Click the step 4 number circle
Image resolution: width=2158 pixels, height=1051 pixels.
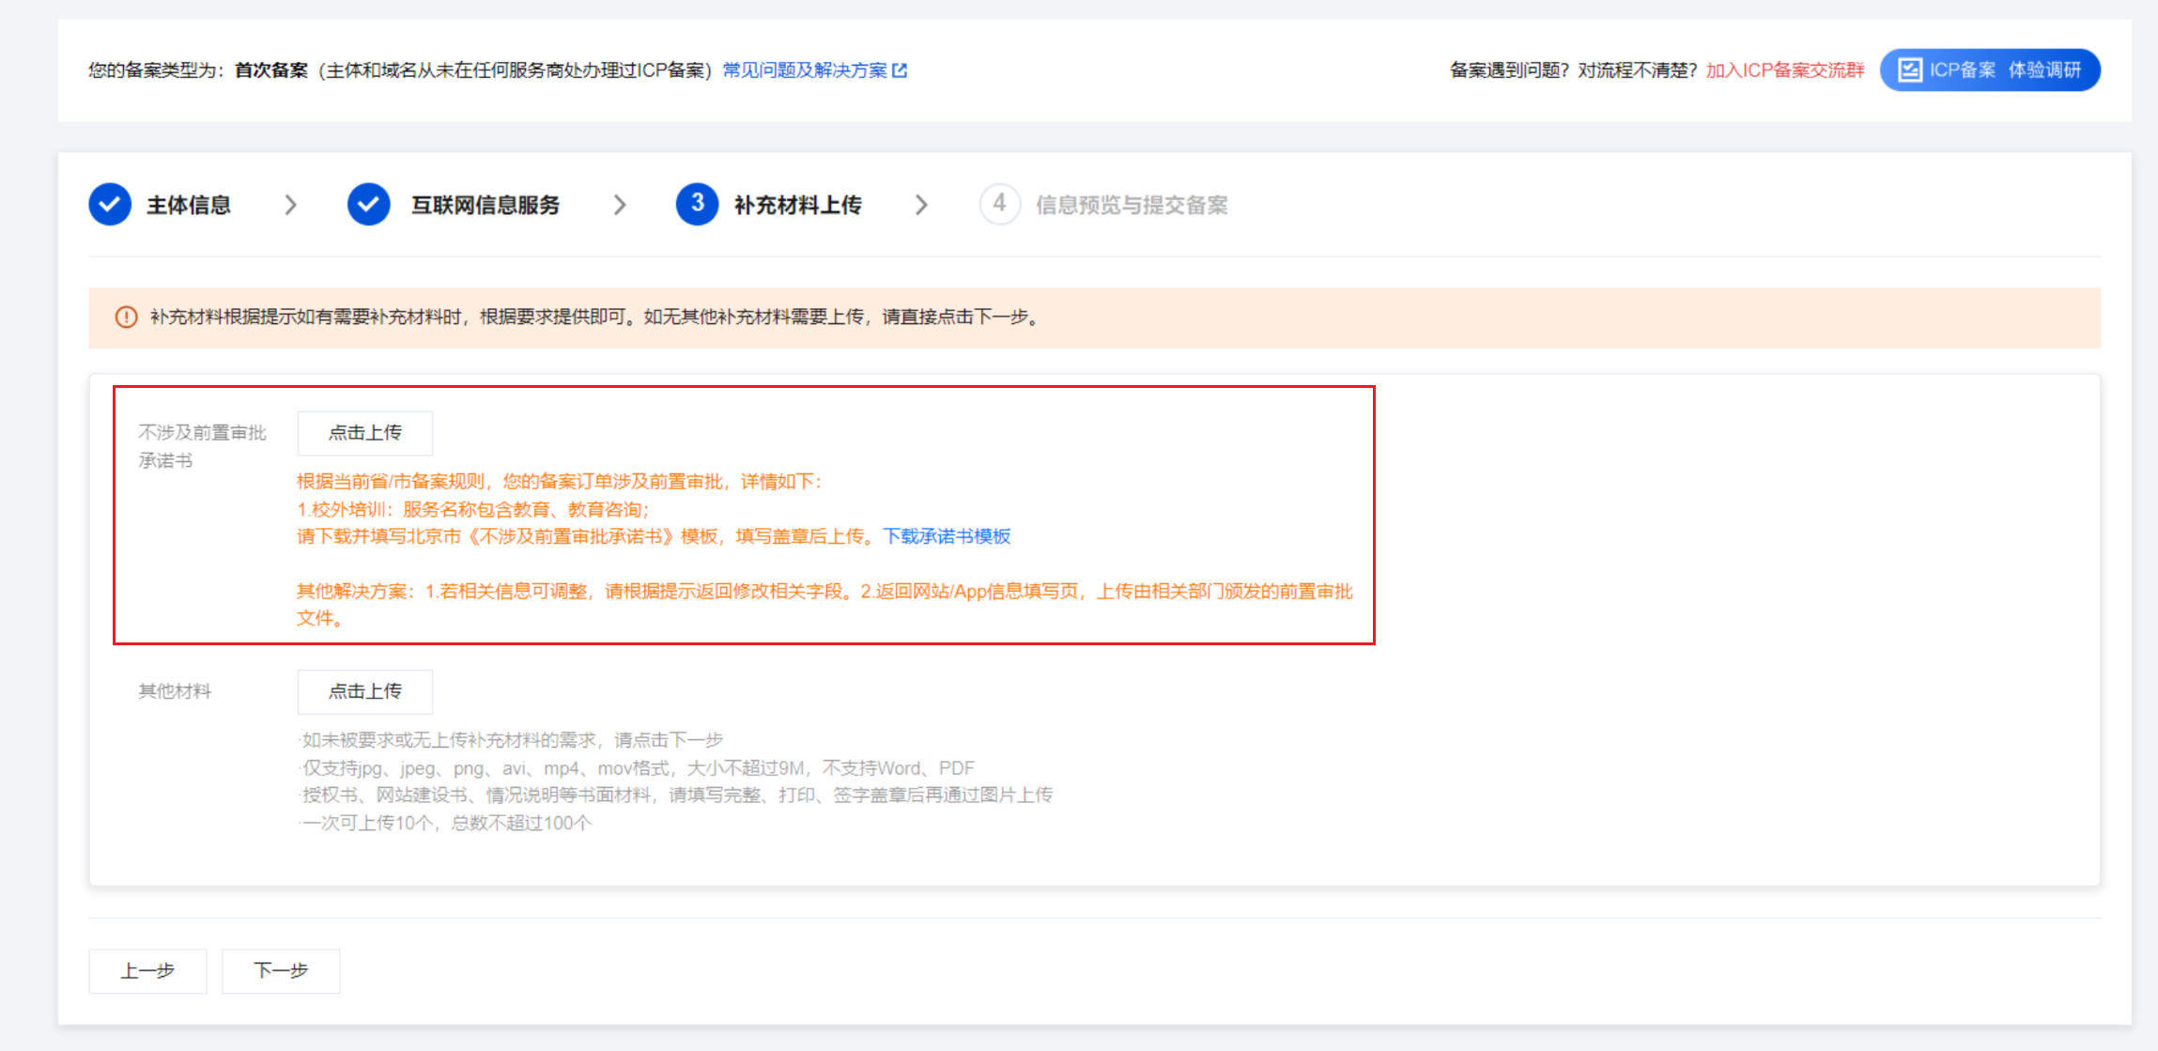[999, 204]
